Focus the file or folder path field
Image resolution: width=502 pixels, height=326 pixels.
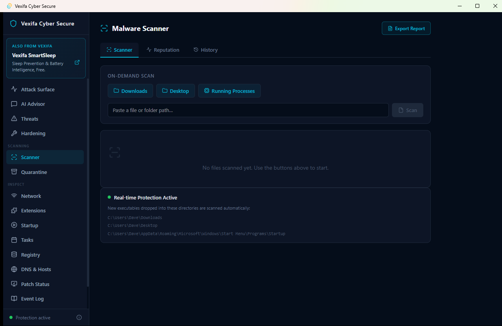click(248, 110)
